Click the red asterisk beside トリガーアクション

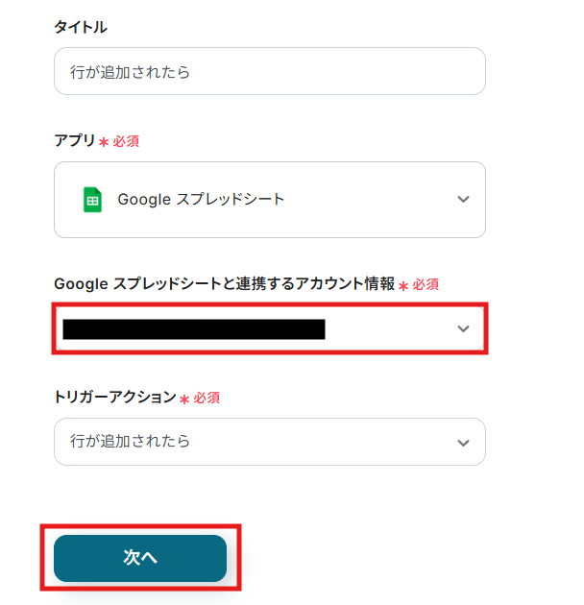click(x=184, y=399)
